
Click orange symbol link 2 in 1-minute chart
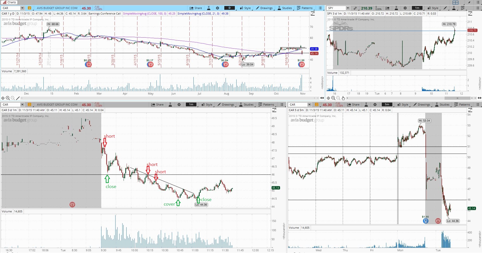pos(29,105)
